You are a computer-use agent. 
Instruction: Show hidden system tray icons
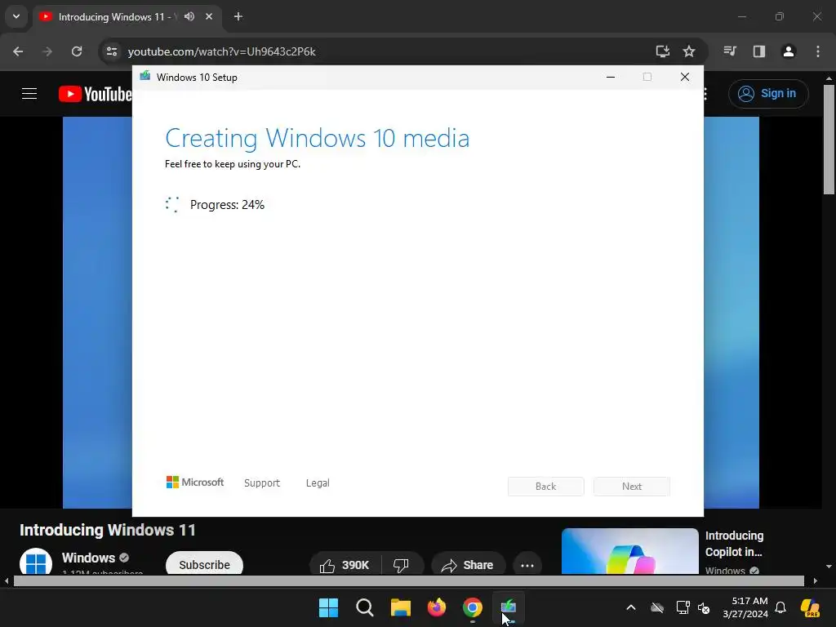click(x=631, y=607)
